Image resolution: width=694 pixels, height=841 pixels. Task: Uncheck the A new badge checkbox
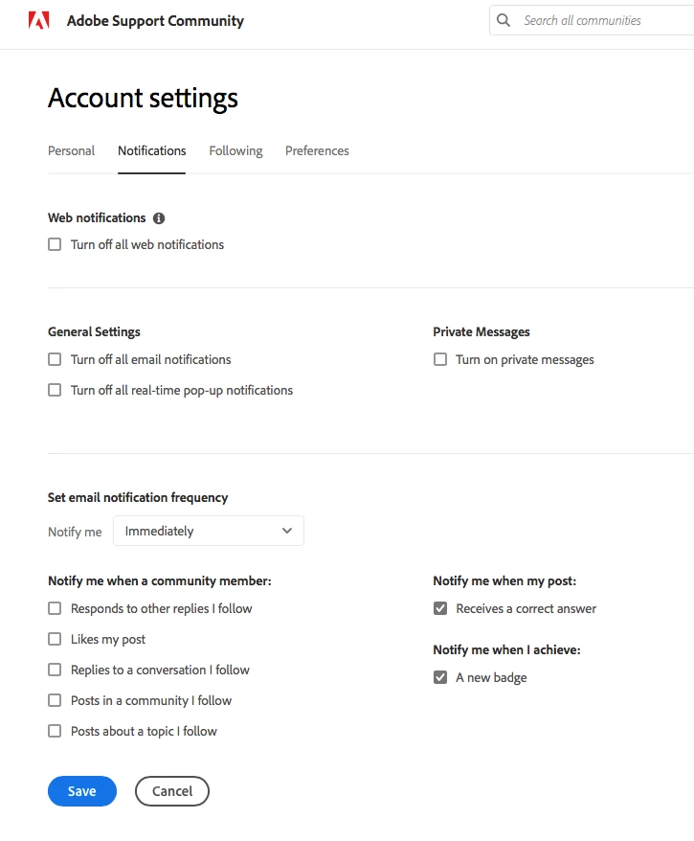click(x=440, y=677)
